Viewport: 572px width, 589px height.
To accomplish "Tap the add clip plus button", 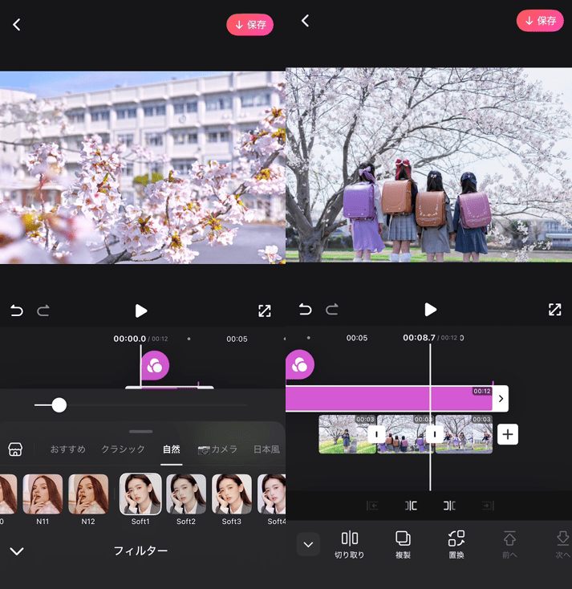I will (507, 434).
